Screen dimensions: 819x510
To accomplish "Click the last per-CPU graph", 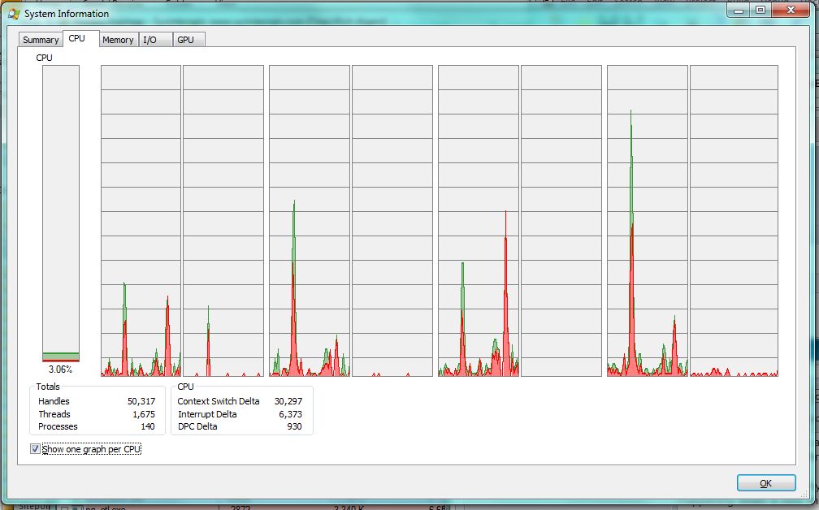I will pyautogui.click(x=733, y=221).
